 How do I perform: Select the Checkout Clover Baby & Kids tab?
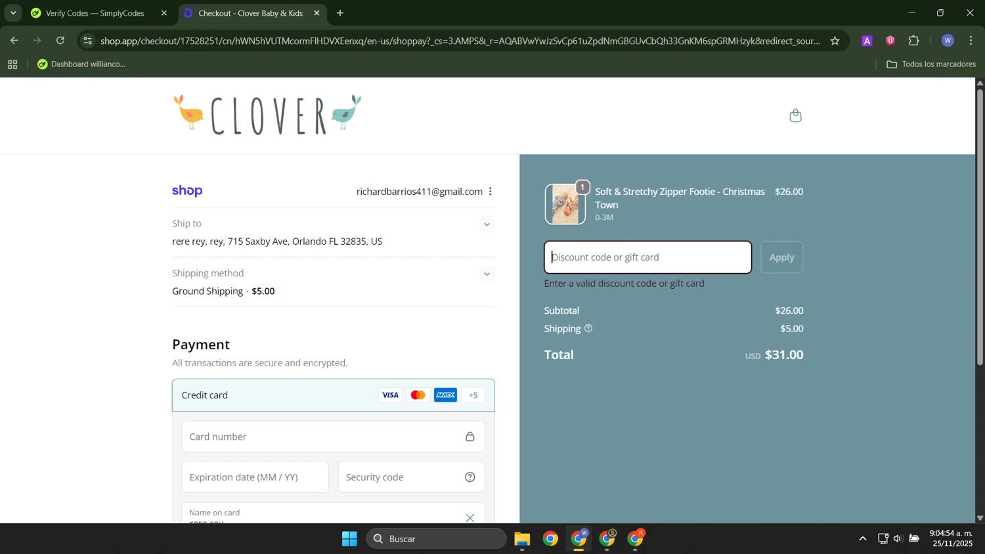pos(250,13)
